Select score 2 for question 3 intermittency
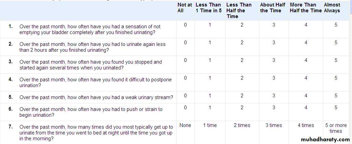The width and height of the screenshot is (352, 144). 242,60
